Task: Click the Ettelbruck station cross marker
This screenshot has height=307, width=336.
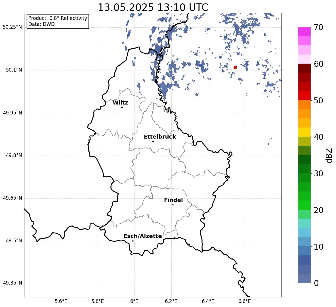Action: [x=153, y=141]
